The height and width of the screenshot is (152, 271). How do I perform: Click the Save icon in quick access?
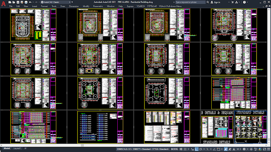(18, 2)
